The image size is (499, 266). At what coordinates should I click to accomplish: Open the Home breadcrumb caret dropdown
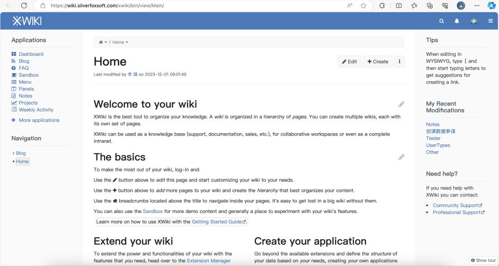click(127, 42)
